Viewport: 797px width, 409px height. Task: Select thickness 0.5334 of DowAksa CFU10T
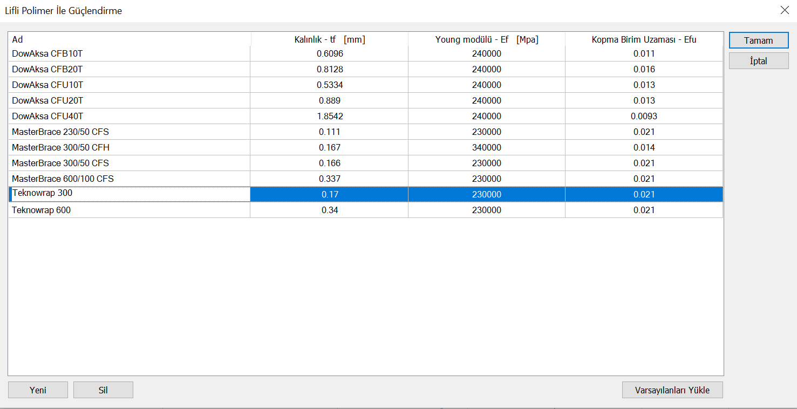point(329,85)
